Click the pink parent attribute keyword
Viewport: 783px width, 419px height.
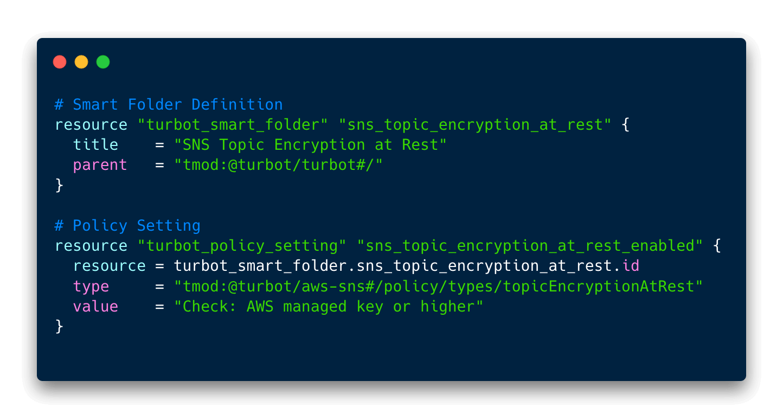(x=100, y=164)
